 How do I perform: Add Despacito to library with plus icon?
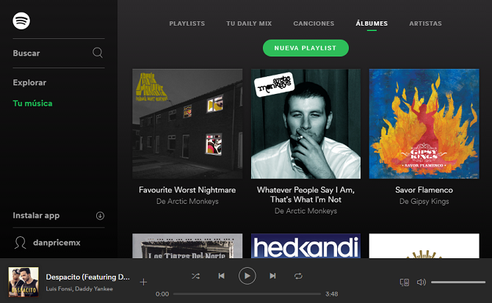[143, 282]
